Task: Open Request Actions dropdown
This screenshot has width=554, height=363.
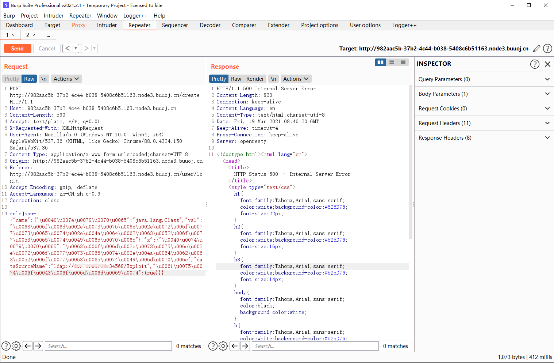Action: pyautogui.click(x=66, y=79)
